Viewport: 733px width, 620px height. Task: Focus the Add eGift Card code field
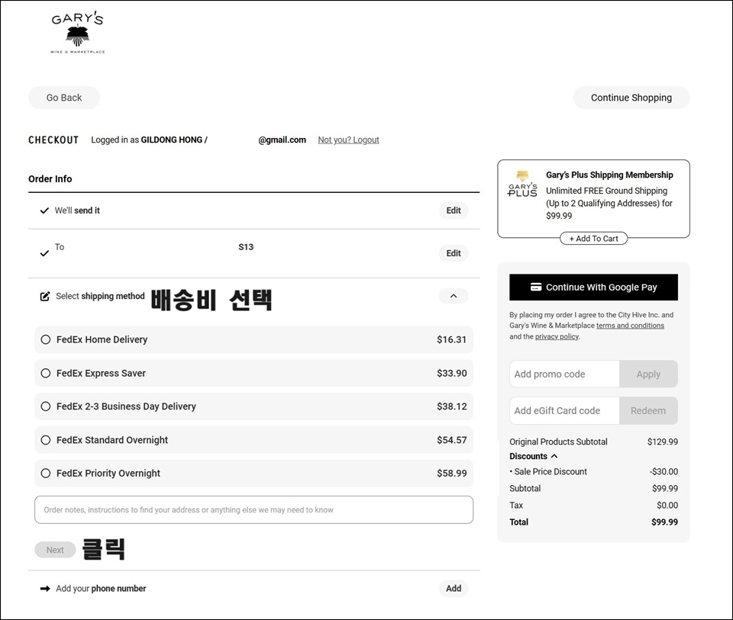pos(564,411)
